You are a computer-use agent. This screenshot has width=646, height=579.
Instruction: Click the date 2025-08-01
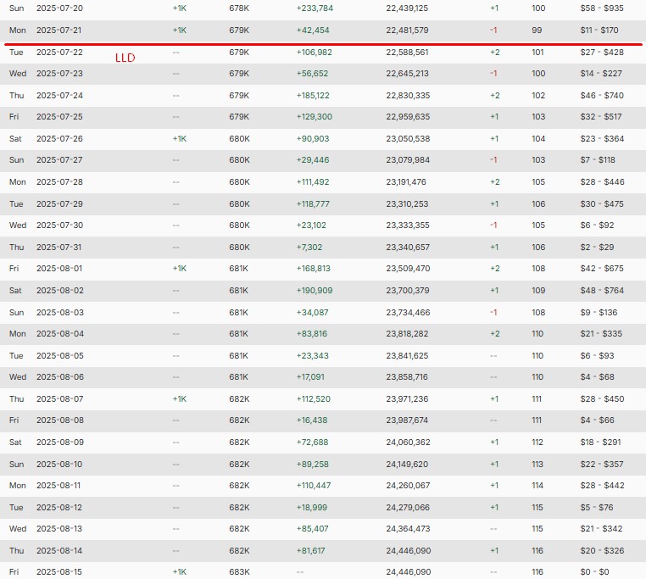click(x=59, y=268)
